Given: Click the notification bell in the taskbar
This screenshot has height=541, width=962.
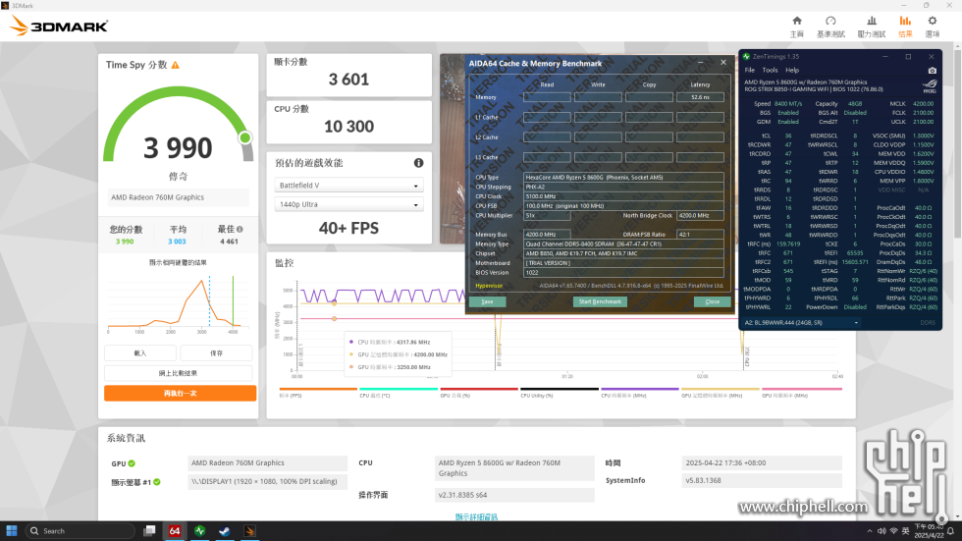Looking at the screenshot, I should [x=950, y=531].
